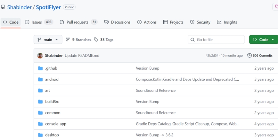Image resolution: width=278 pixels, height=140 pixels.
Task: Open Version Bump commit for .github
Action: coord(147,68)
